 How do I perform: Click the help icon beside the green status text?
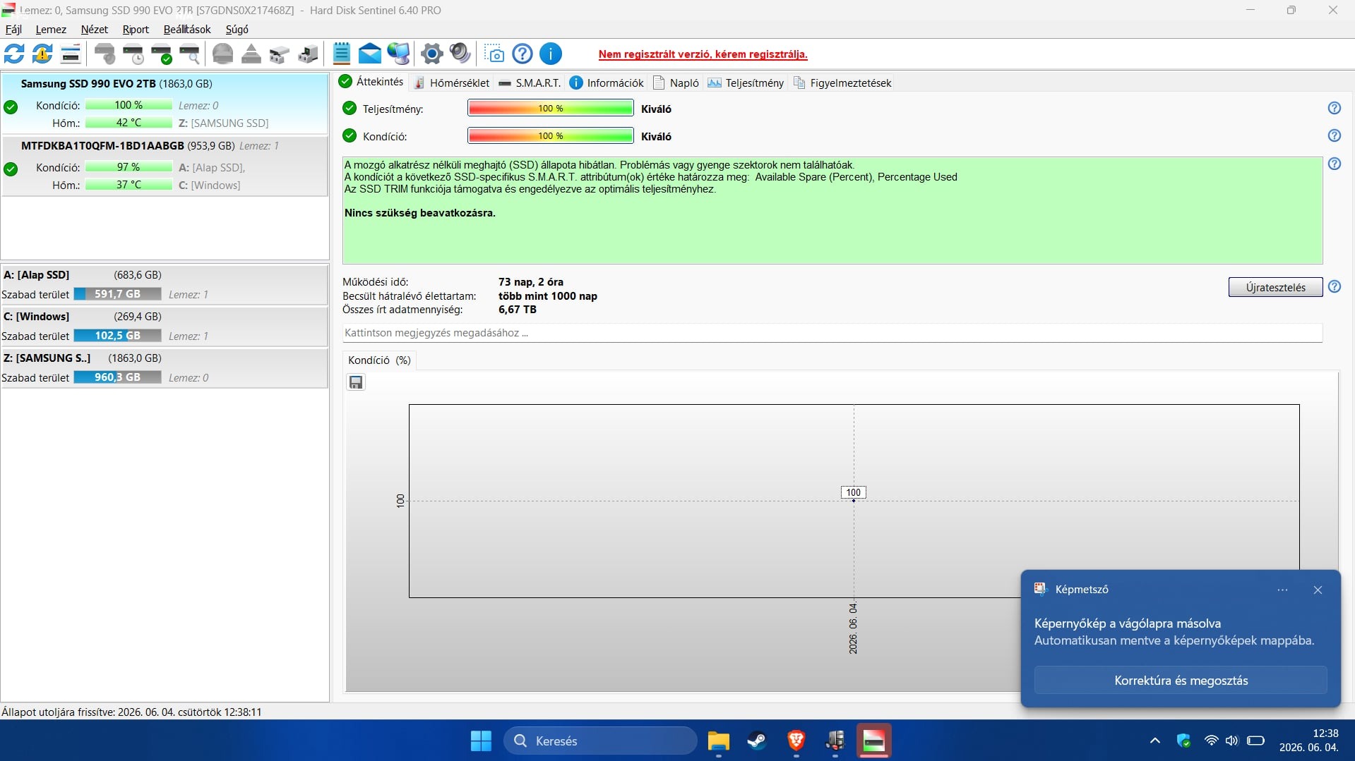point(1335,164)
